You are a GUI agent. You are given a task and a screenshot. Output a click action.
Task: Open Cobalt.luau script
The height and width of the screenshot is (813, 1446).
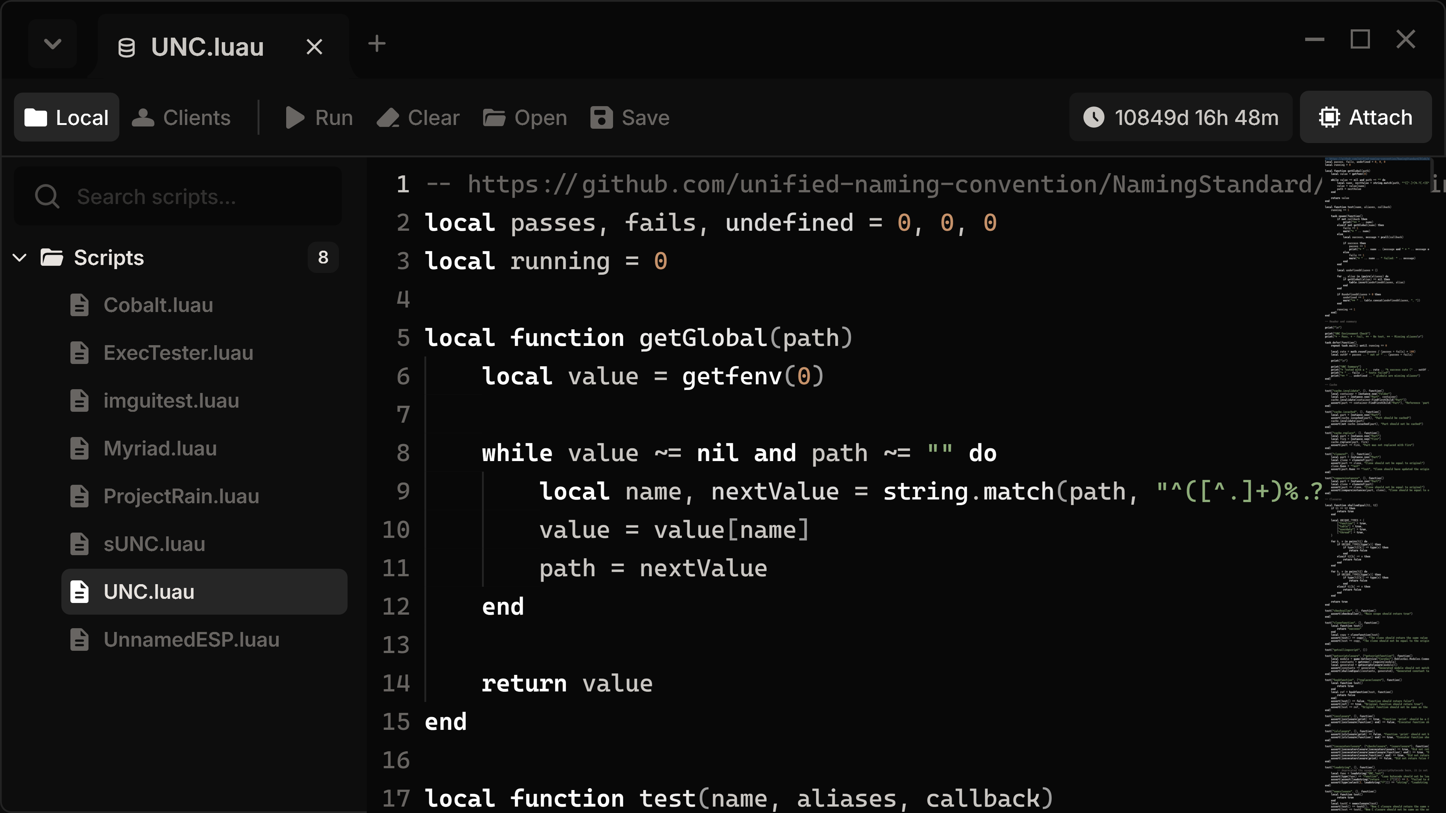tap(204, 305)
